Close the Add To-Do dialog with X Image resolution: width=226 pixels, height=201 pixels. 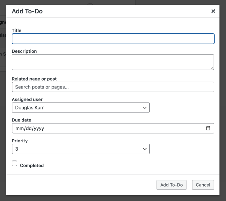(x=213, y=11)
